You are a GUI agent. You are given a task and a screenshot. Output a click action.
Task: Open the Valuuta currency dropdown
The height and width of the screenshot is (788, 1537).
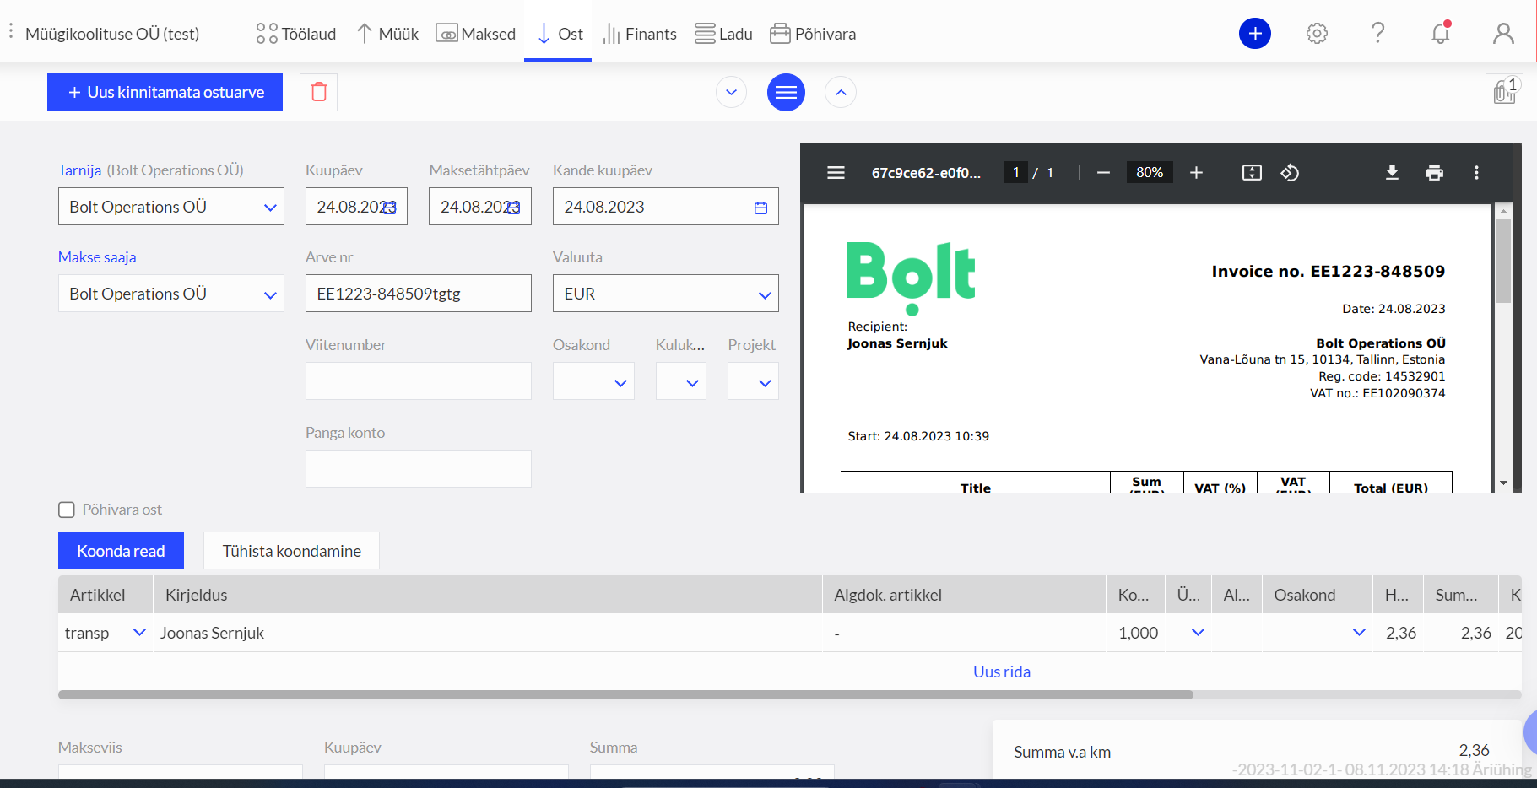coord(765,294)
